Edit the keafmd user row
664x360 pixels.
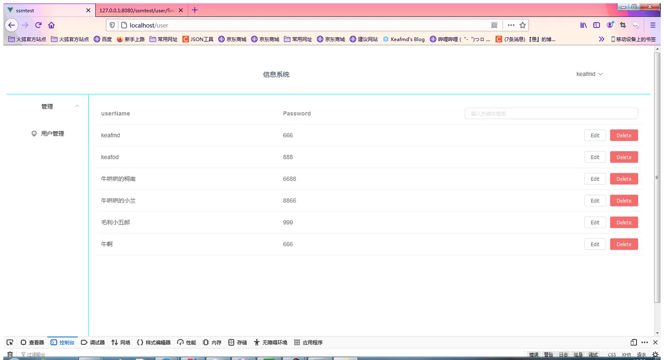[595, 136]
